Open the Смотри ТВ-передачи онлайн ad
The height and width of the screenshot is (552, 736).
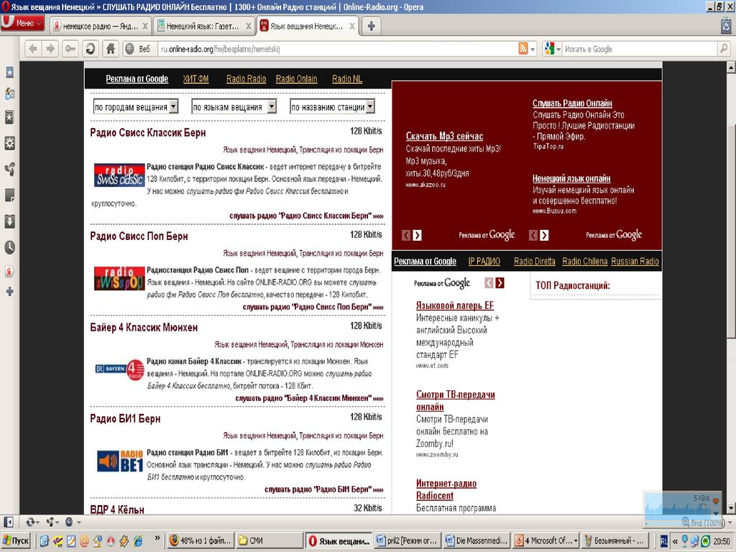click(x=455, y=400)
